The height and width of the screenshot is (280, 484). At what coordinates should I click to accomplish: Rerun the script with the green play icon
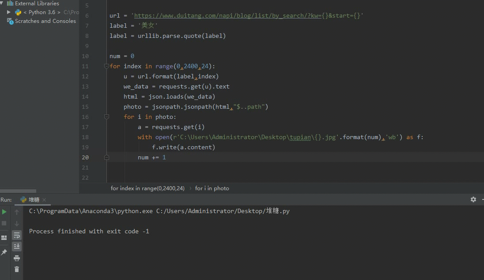[x=4, y=212]
